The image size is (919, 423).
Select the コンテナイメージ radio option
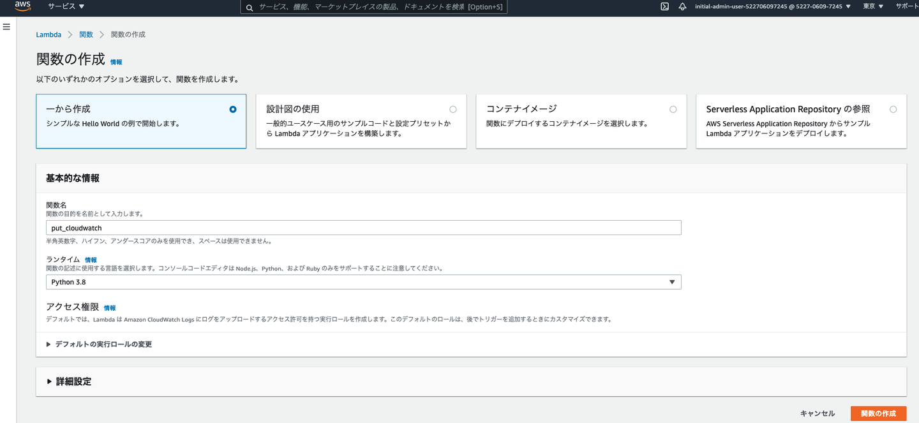(673, 110)
